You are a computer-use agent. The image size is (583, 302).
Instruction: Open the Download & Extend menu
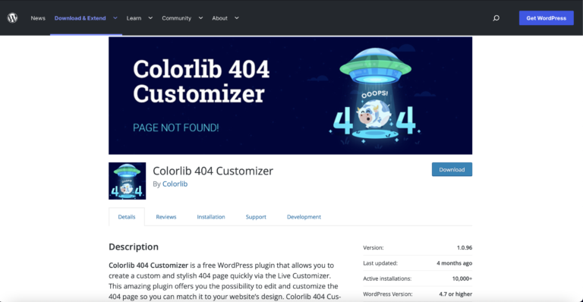80,17
